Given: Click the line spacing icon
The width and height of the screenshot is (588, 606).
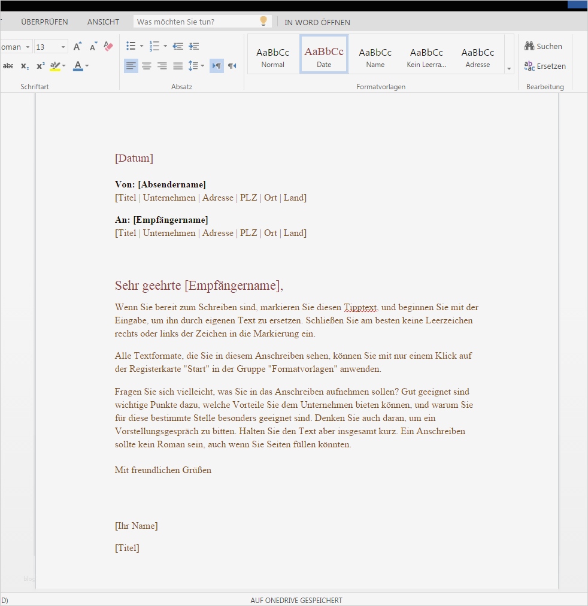Looking at the screenshot, I should (193, 66).
